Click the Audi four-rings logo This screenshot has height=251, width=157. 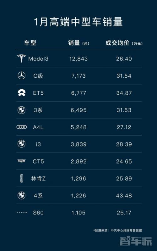(22, 127)
